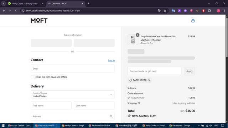Click the shipping info question mark icon
The width and height of the screenshot is (228, 128).
coord(139,103)
